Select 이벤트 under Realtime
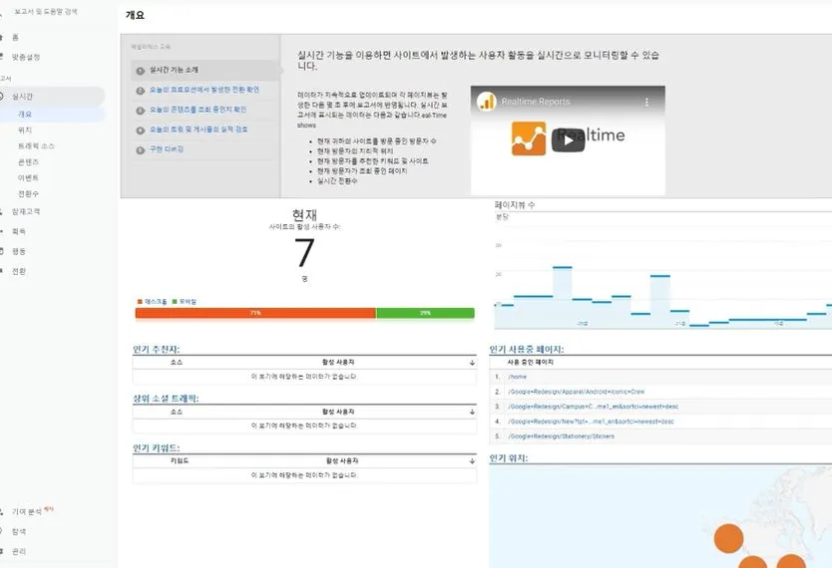The width and height of the screenshot is (832, 568). pyautogui.click(x=28, y=177)
